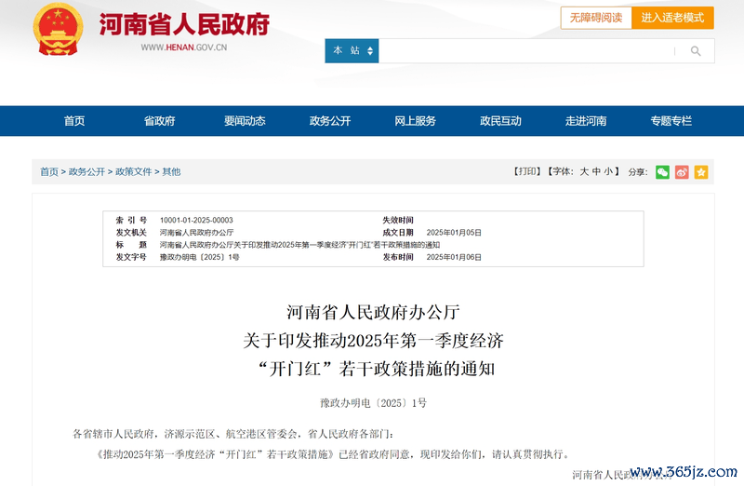Set font size to 中
Screen dimensions: 744x486
596,171
